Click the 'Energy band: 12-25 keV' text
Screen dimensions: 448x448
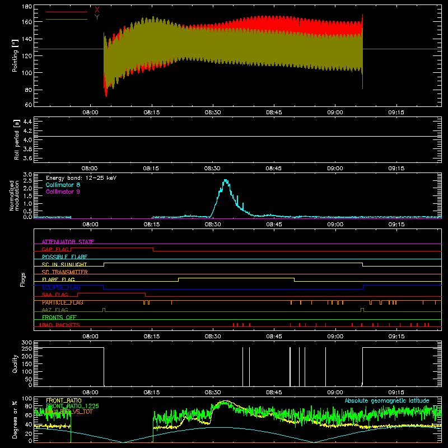click(81, 178)
